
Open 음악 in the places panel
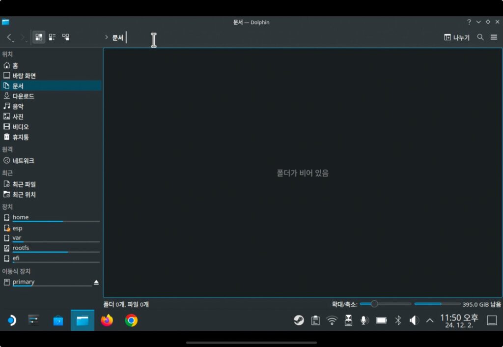[51, 106]
